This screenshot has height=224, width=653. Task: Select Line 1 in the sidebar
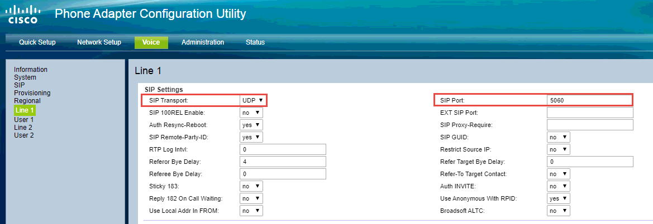tap(25, 110)
